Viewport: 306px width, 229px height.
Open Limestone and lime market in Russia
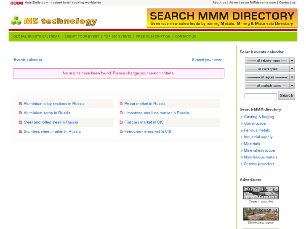coord(157,113)
